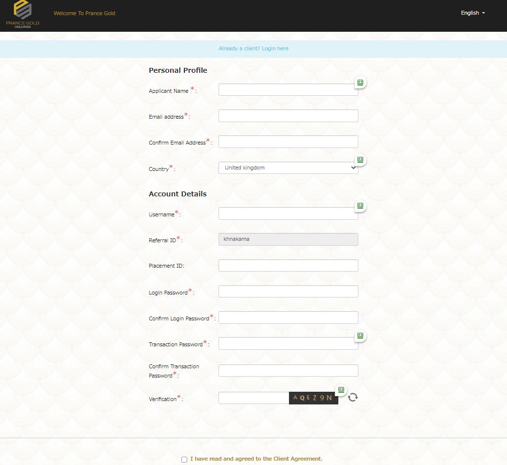The width and height of the screenshot is (507, 465).
Task: Click password manager icon on Applicant Name field
Action: click(x=360, y=83)
